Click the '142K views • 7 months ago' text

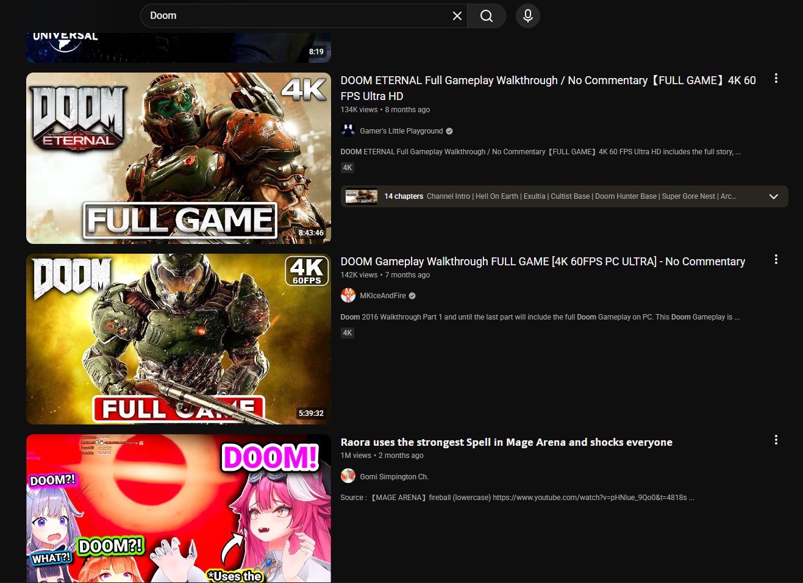pyautogui.click(x=385, y=275)
